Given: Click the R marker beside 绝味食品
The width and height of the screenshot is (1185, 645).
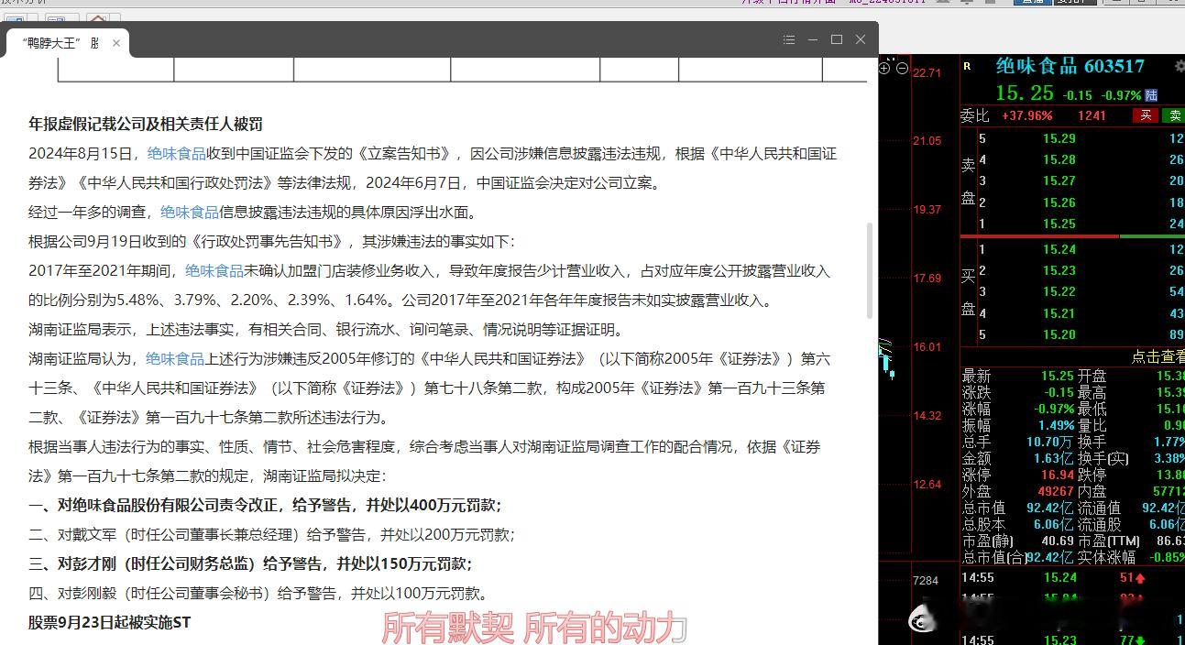Looking at the screenshot, I should [968, 66].
